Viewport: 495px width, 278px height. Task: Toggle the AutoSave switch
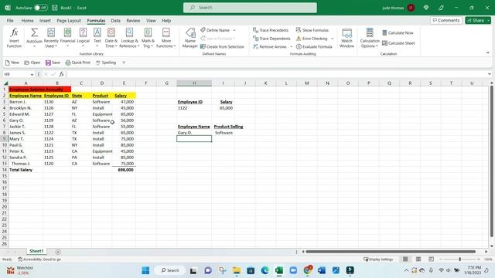(x=41, y=8)
